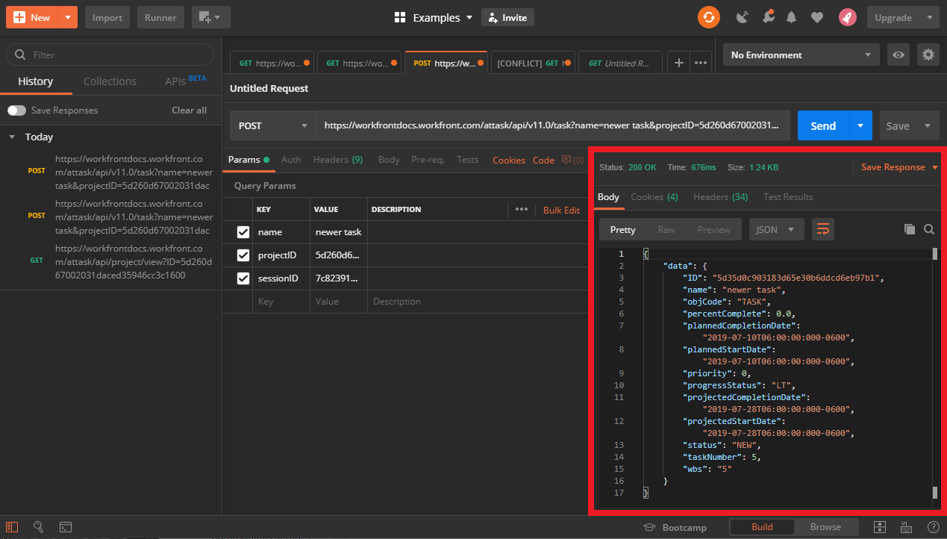Select Preview response view
Viewport: 947px width, 539px height.
click(x=714, y=229)
